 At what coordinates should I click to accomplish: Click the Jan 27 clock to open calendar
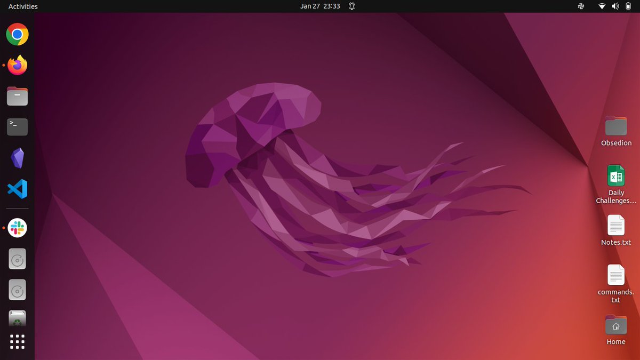(x=320, y=6)
